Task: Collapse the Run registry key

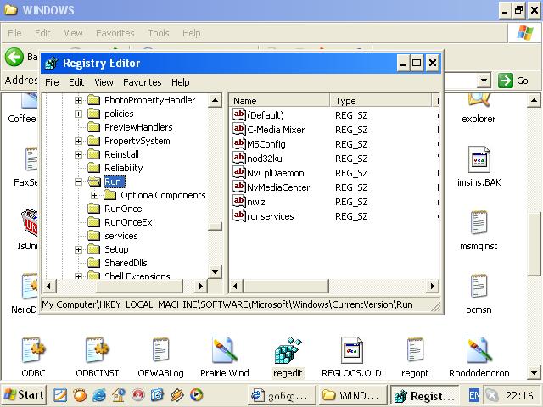Action: 78,181
